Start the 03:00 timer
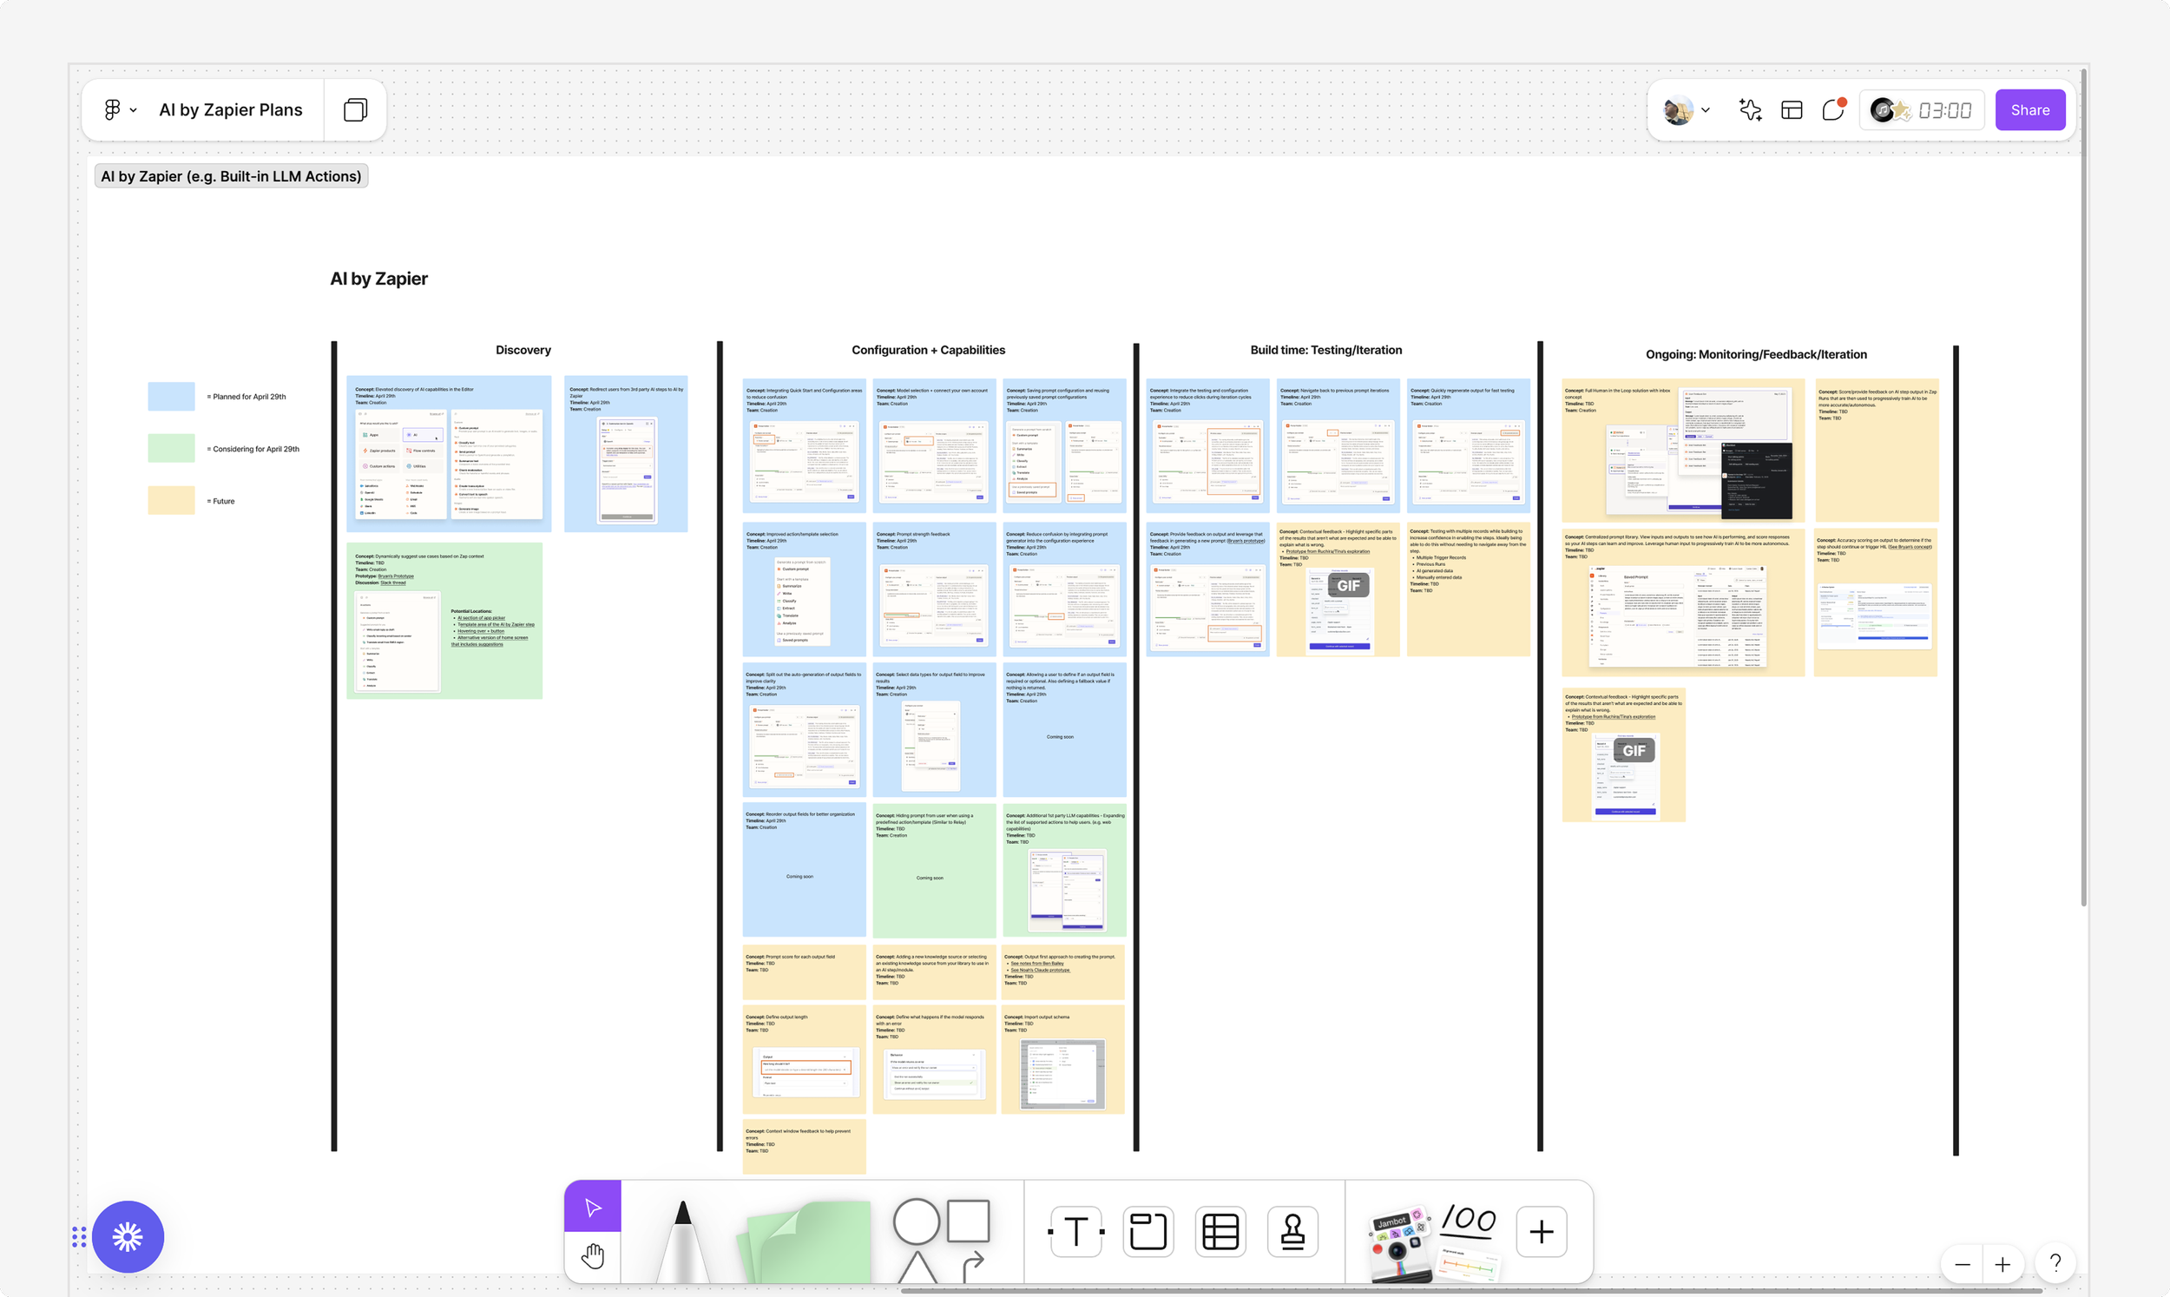2170x1297 pixels. coord(1943,110)
